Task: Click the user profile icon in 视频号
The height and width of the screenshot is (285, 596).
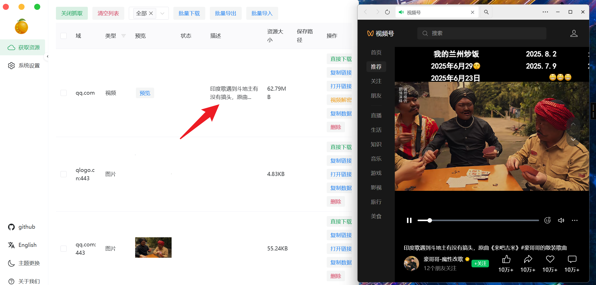Action: [574, 33]
